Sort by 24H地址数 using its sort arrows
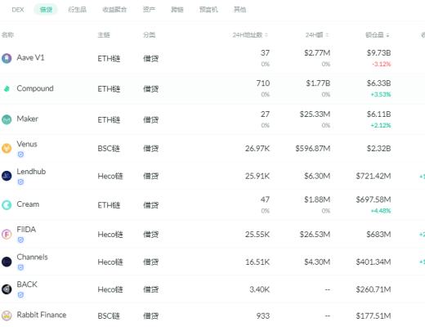This screenshot has width=425, height=327. point(266,35)
